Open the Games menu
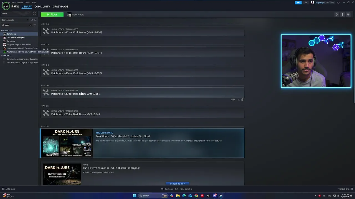Screen dimensions: 355x199 pos(27,2)
